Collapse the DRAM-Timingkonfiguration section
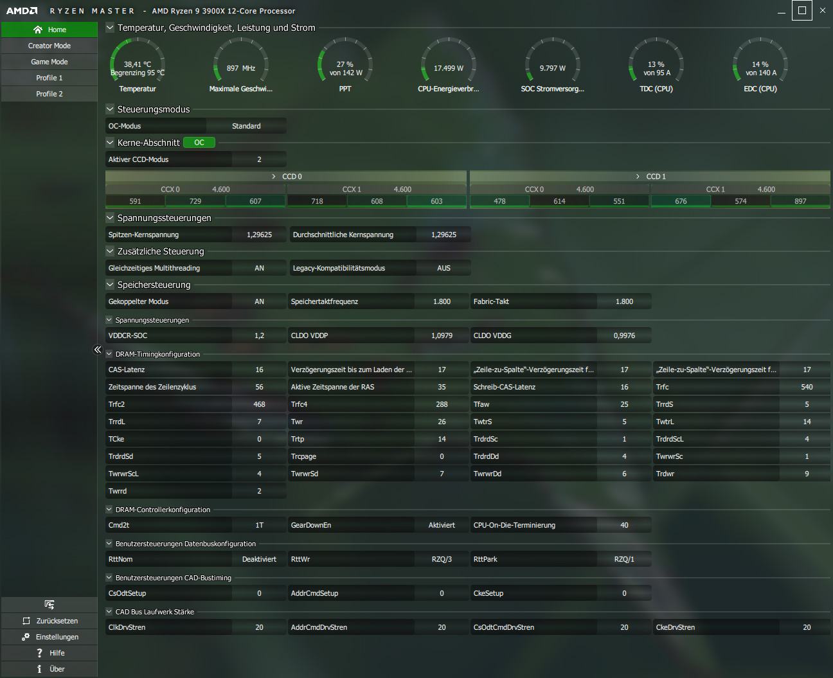The image size is (833, 678). point(109,354)
